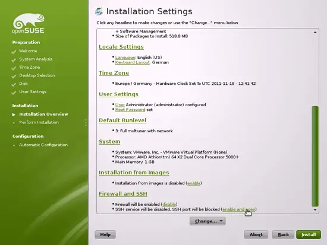
Task: Go back with the Back button
Action: pos(283,234)
